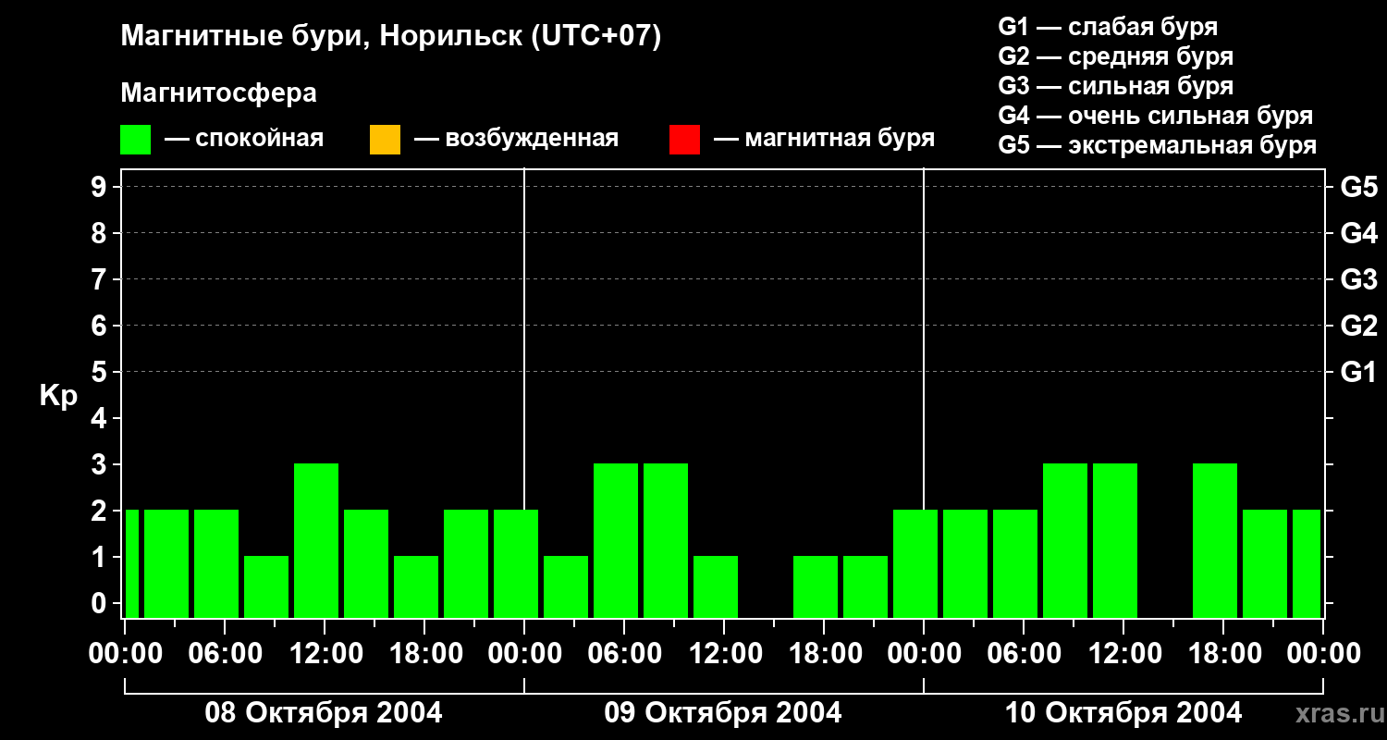Screen dimensions: 1387x740
Task: Click the Kp 1 bar before 12:00 on 08 Октября
Action: point(266,586)
